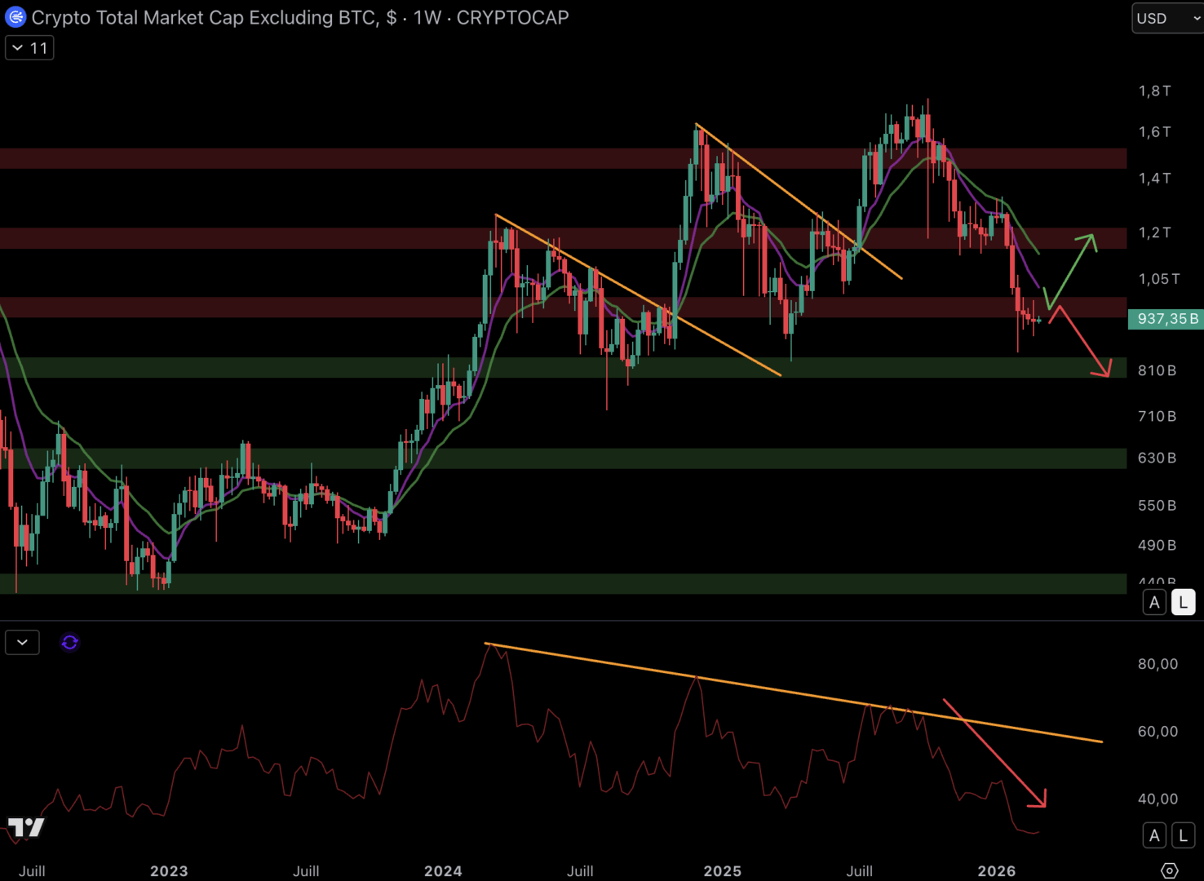This screenshot has height=881, width=1204.
Task: Toggle log scale L on the indicator pane
Action: [x=1183, y=835]
